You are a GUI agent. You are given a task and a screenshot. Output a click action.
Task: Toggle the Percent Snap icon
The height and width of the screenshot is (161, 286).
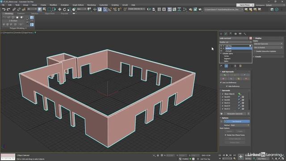115,9
